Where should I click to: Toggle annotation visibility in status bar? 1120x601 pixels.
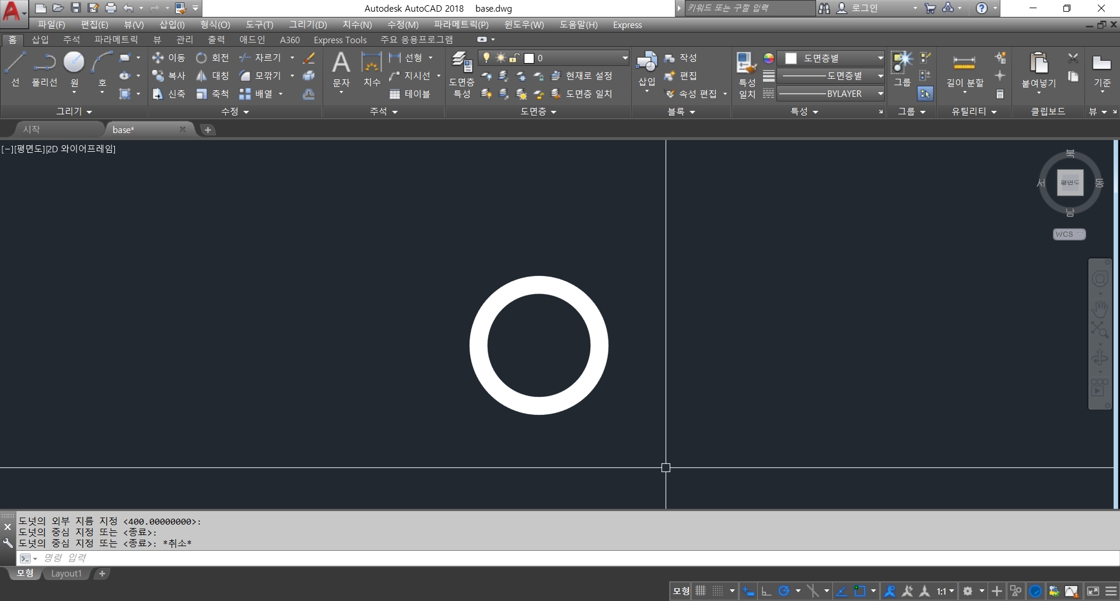tap(890, 591)
